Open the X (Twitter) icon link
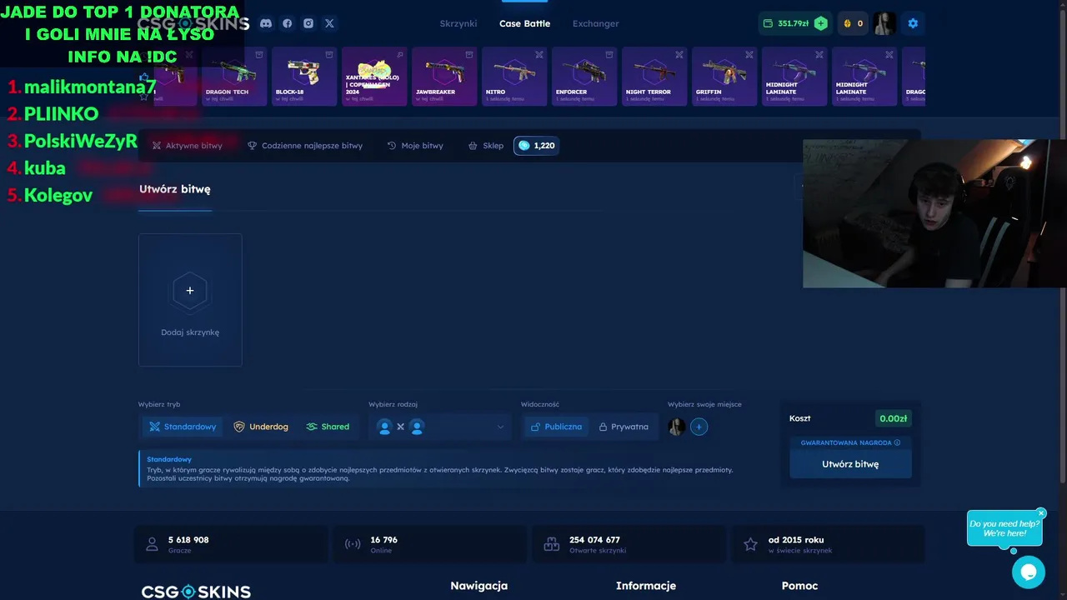 [x=329, y=23]
